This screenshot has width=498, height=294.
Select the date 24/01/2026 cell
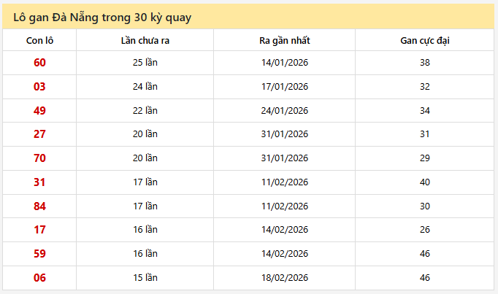pos(285,111)
